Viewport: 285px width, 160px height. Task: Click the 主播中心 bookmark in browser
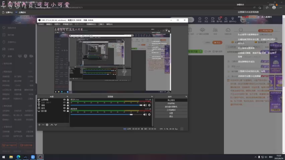pyautogui.click(x=7, y=12)
